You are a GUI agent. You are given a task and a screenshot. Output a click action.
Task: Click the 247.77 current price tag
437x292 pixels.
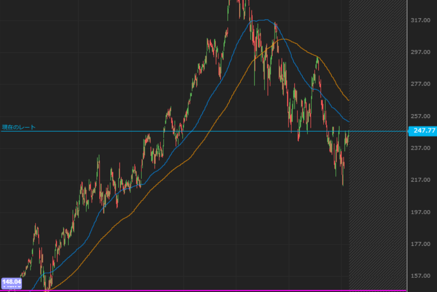pos(422,131)
